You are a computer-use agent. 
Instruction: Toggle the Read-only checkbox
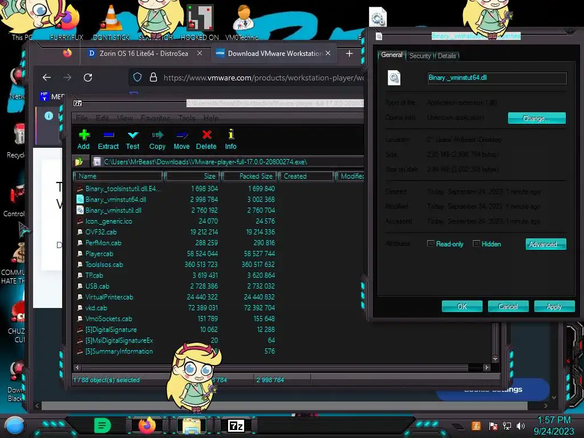pyautogui.click(x=431, y=244)
